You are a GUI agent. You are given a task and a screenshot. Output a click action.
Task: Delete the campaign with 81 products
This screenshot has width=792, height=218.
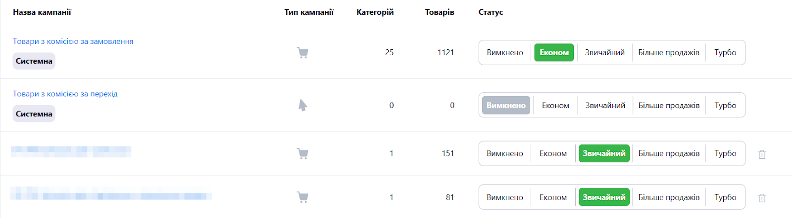point(762,198)
